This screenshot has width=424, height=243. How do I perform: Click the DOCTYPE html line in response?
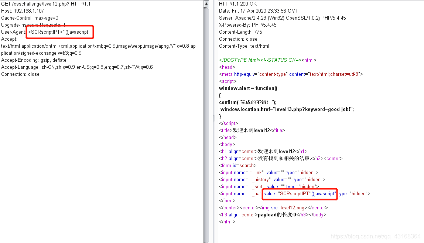pos(268,60)
